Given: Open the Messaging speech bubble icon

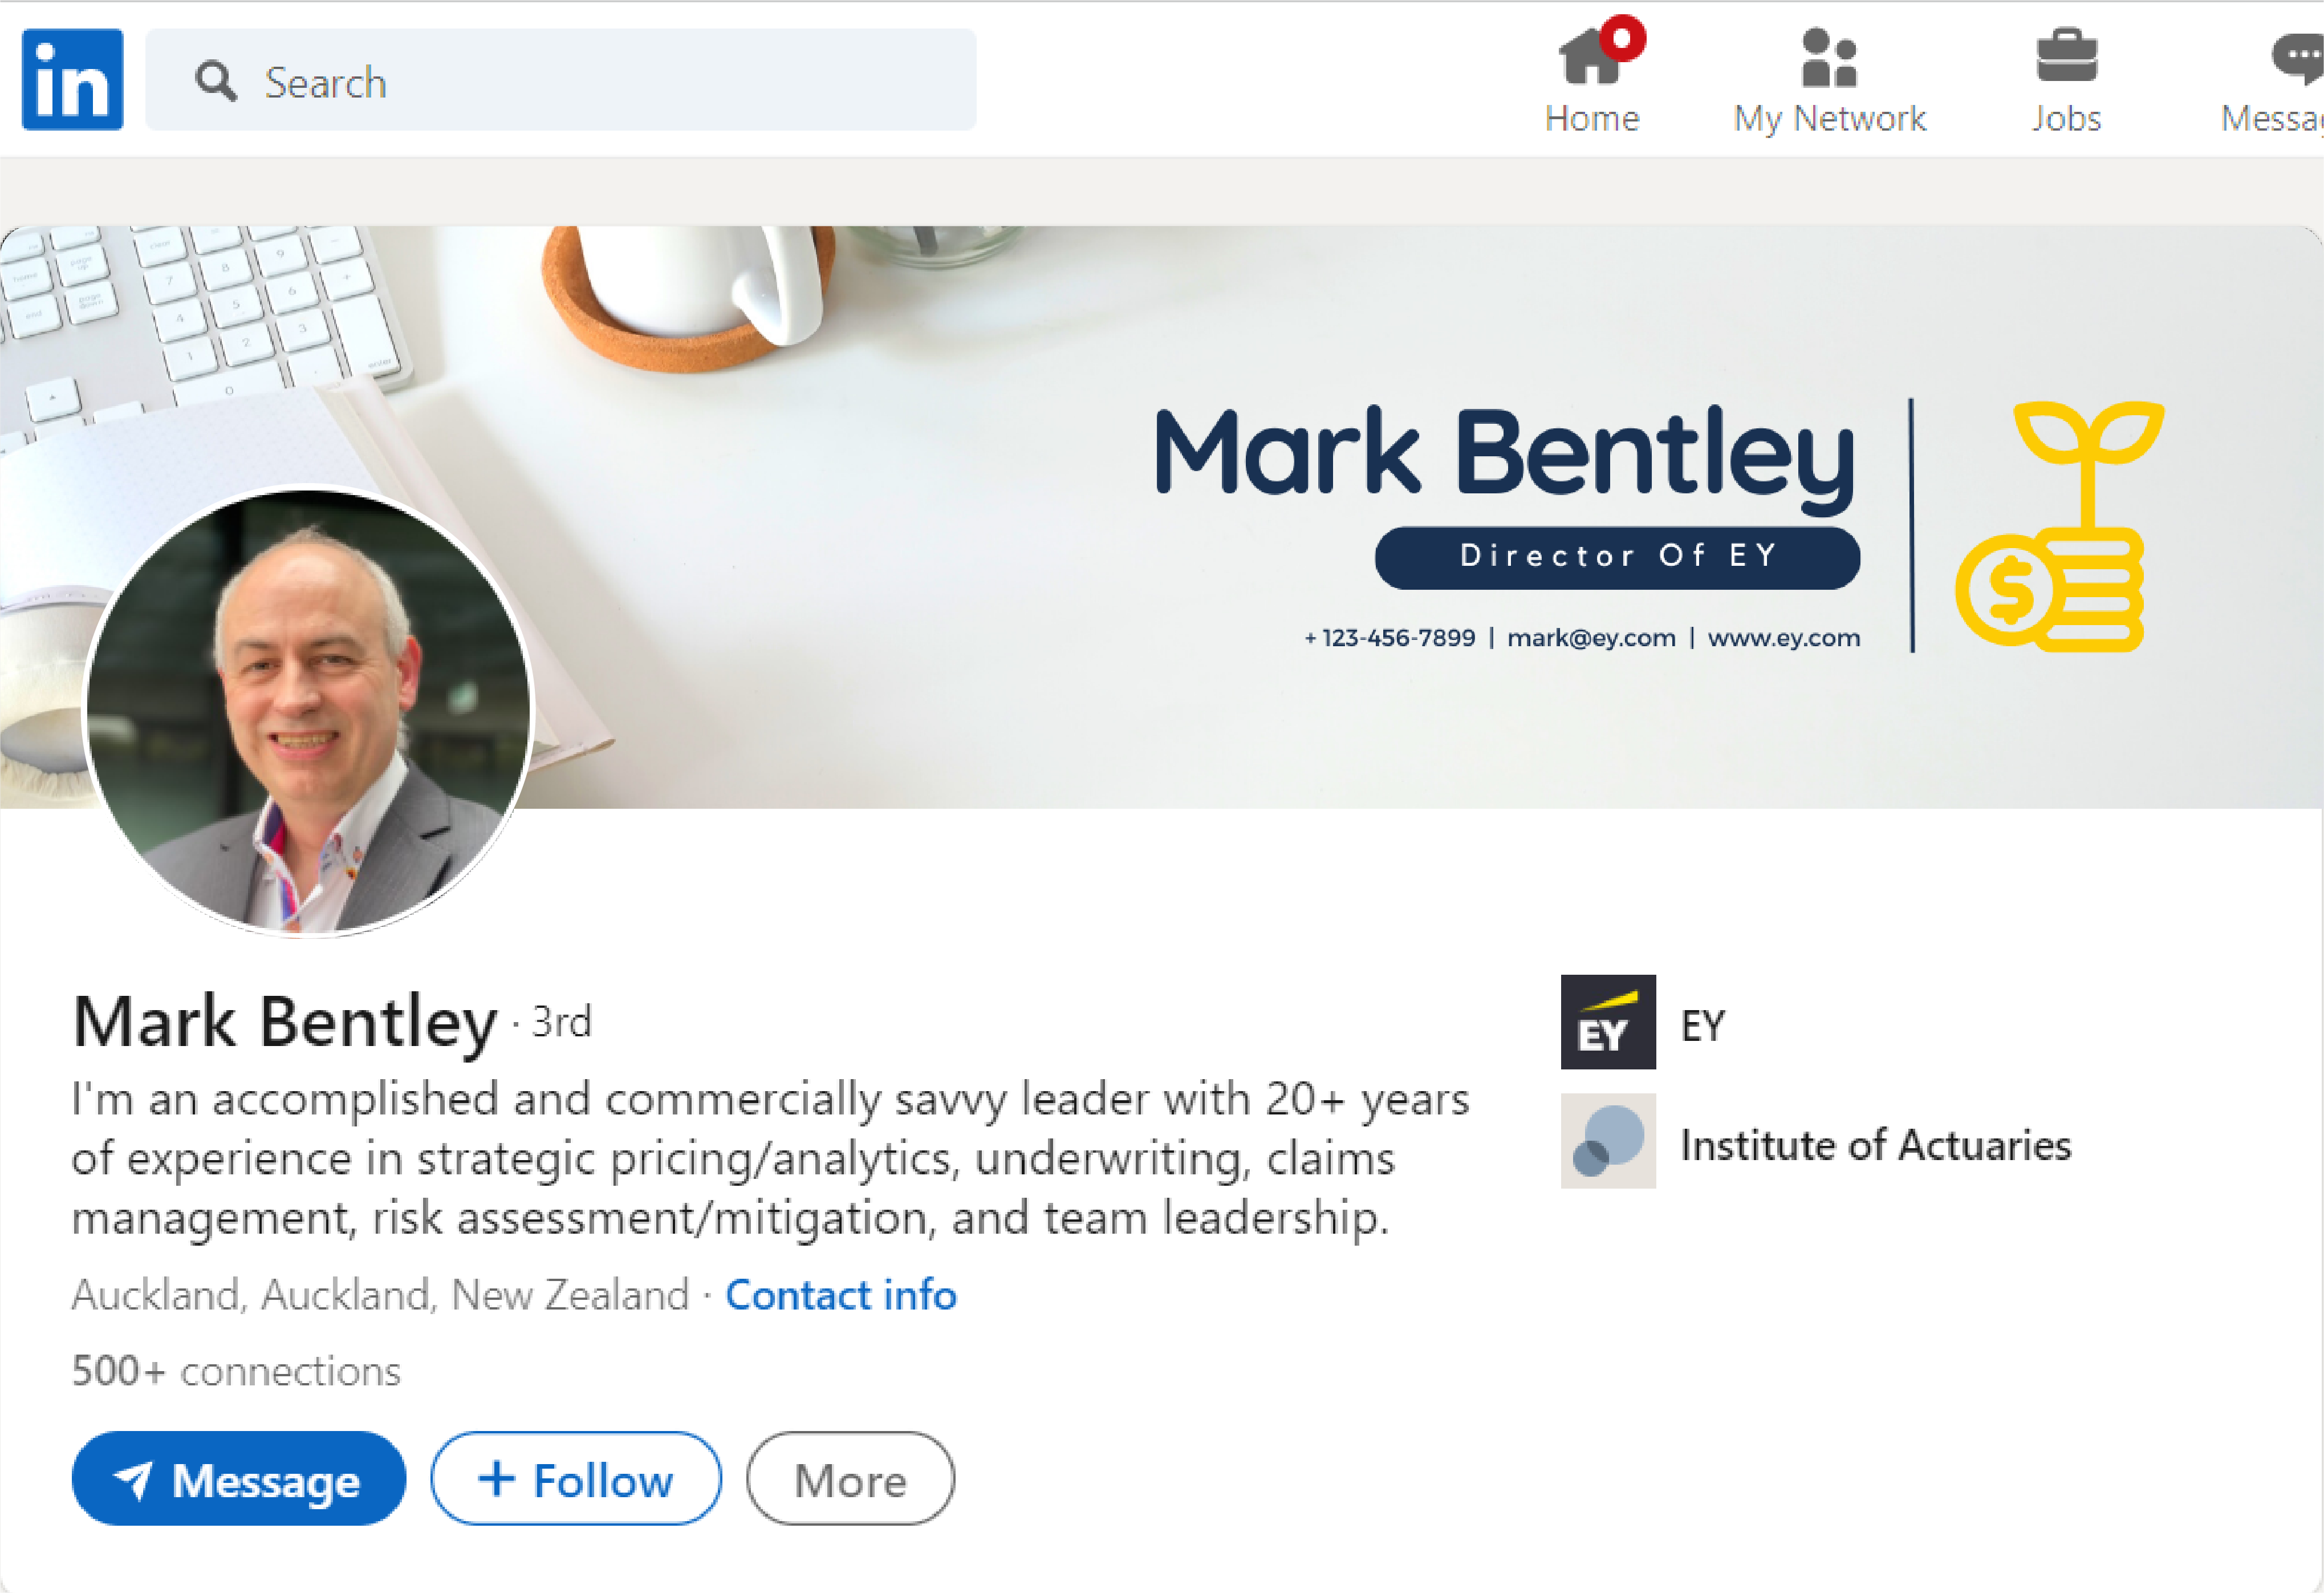Looking at the screenshot, I should (x=2298, y=58).
